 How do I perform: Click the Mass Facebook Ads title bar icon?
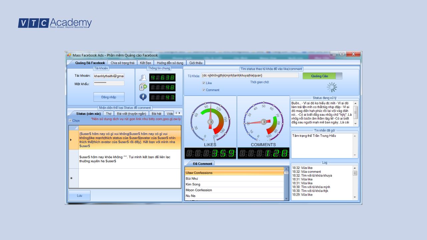69,55
